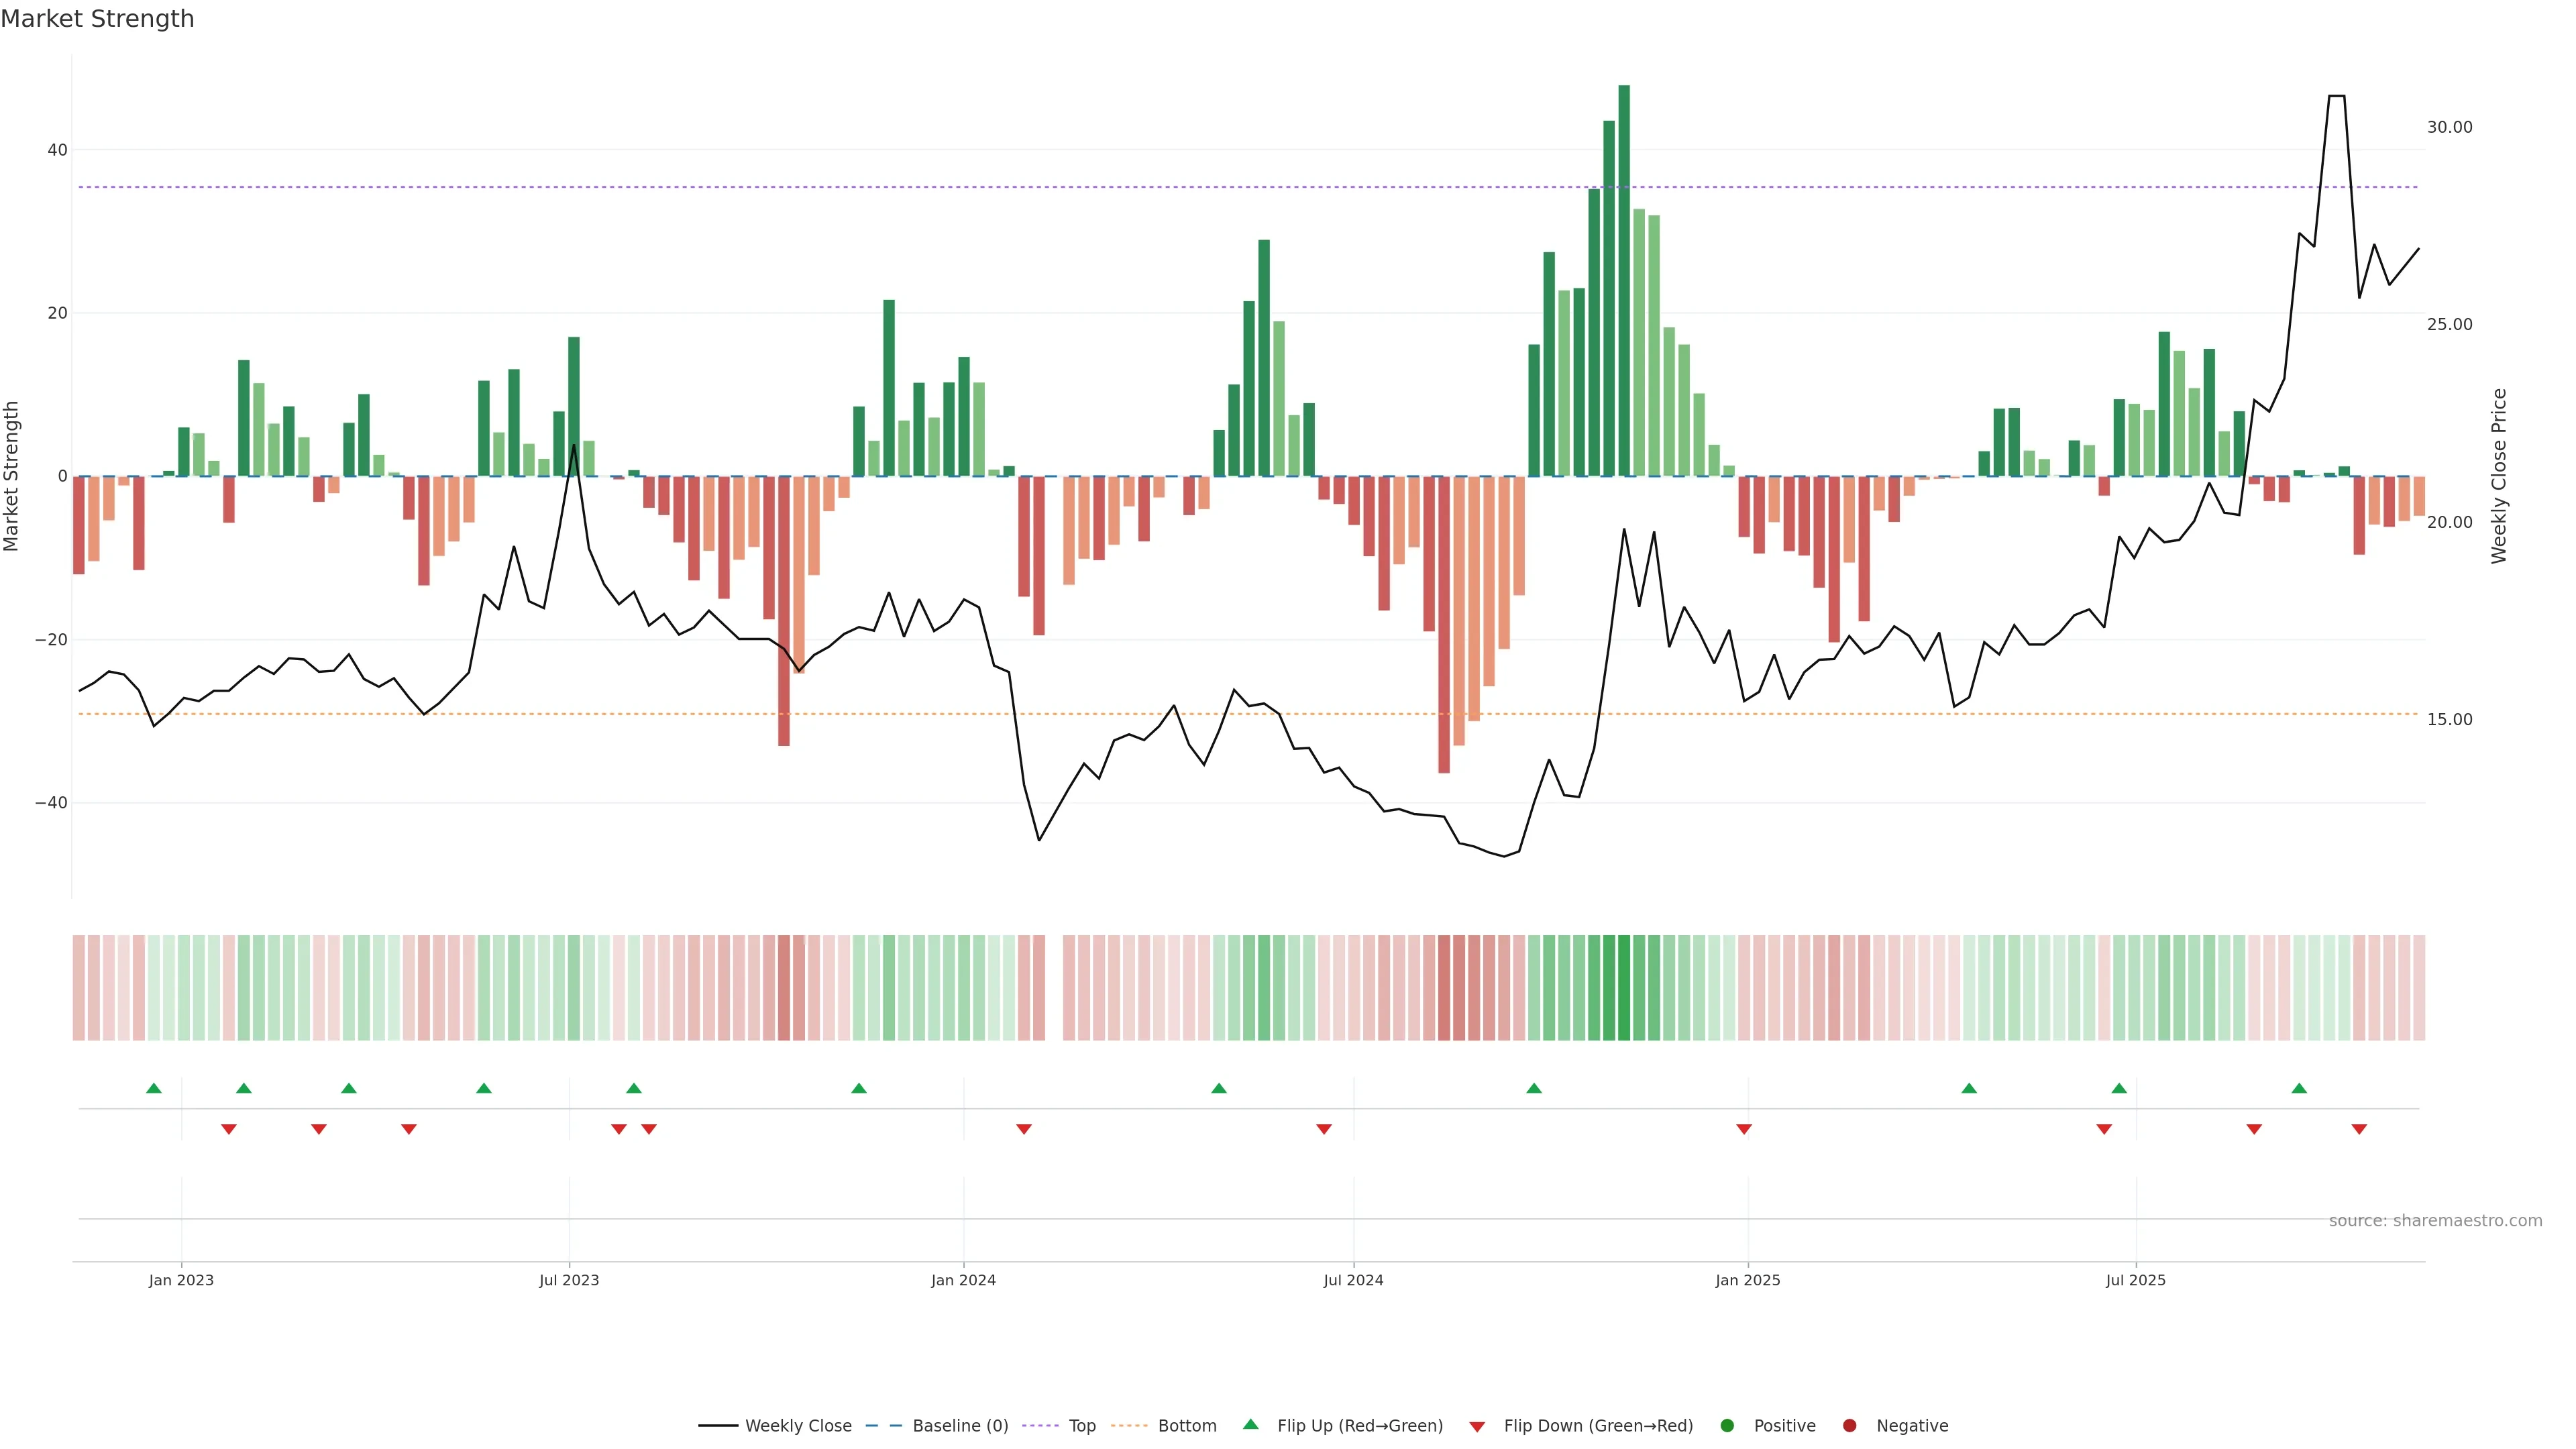Click the Positive green circle legend icon
The width and height of the screenshot is (2576, 1449).
click(x=1726, y=1425)
